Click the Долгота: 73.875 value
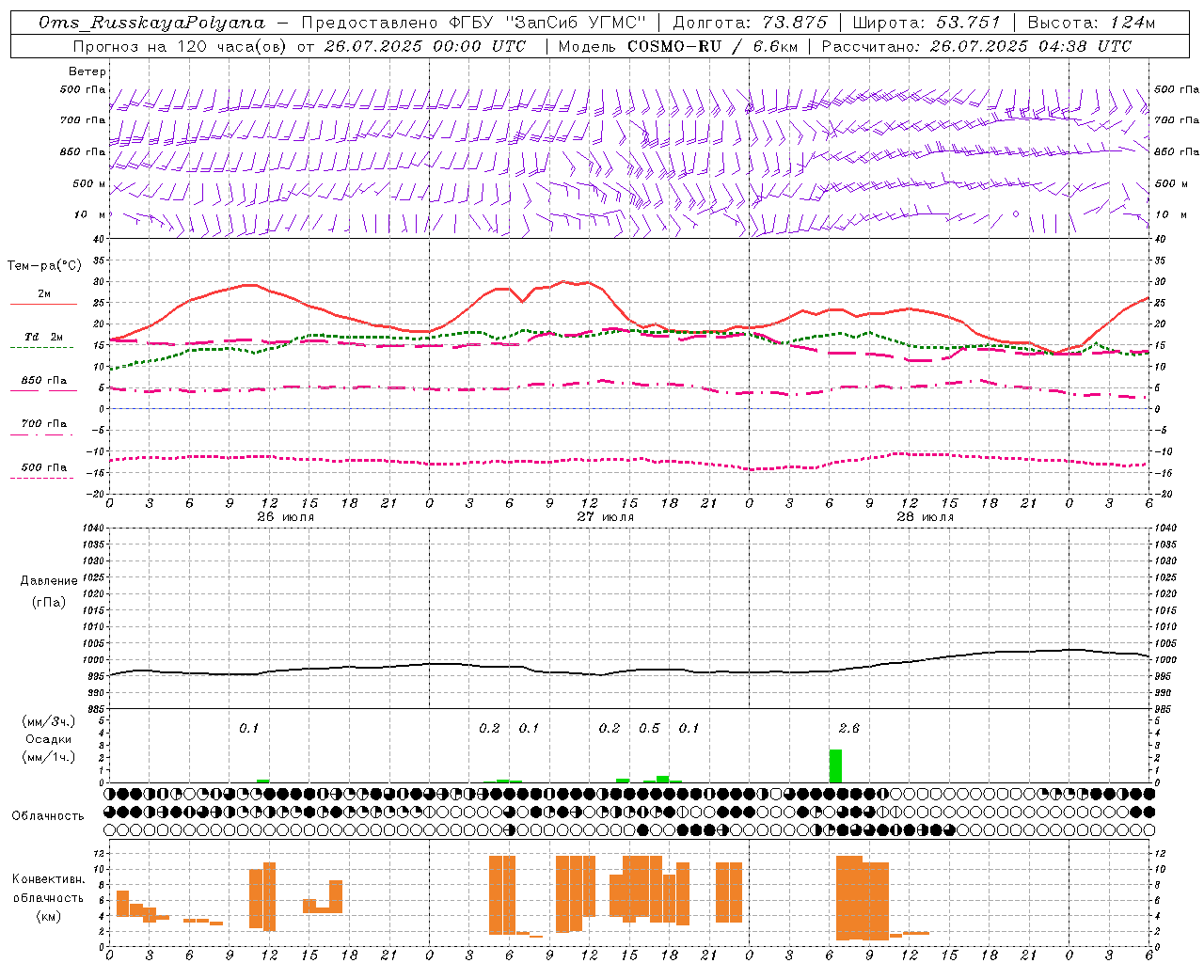 (x=750, y=23)
